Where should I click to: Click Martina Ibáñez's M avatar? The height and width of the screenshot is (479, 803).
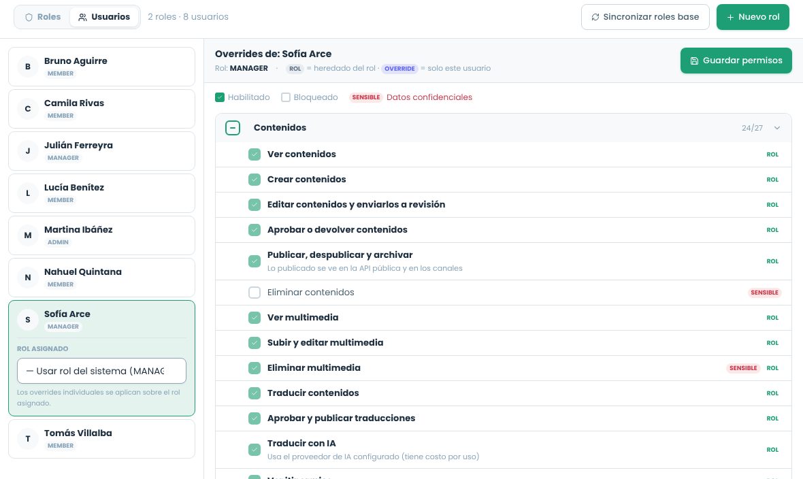[x=28, y=235]
